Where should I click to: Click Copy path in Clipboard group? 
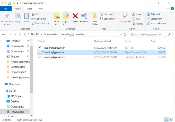(x=39, y=19)
